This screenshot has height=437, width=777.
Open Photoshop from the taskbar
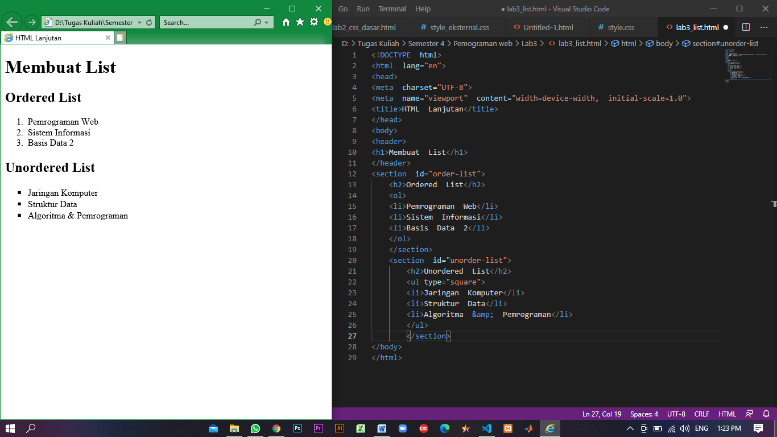coord(297,428)
